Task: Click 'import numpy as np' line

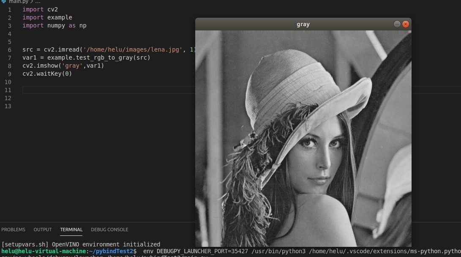Action: (55, 26)
